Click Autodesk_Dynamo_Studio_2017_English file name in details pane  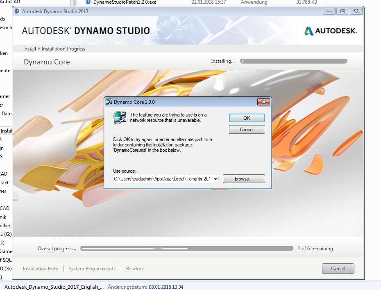pos(54,287)
